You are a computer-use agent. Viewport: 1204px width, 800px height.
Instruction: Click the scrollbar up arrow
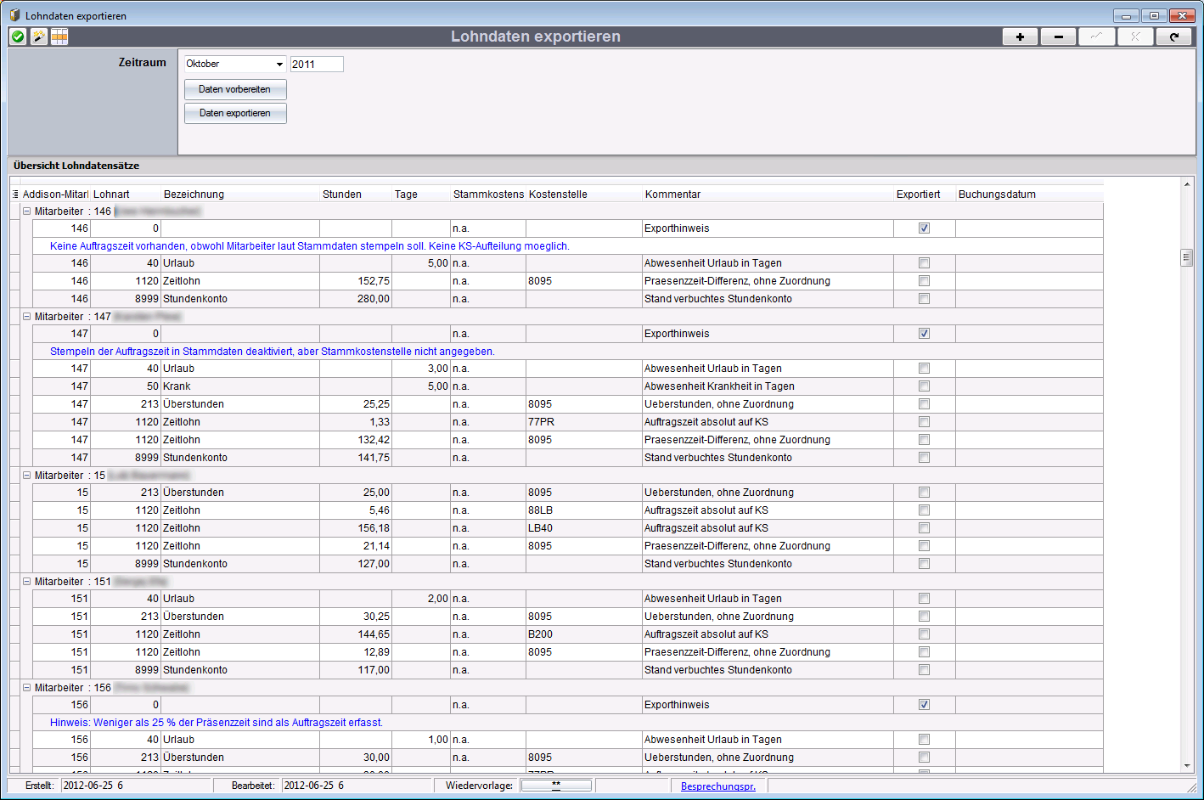(x=1186, y=183)
